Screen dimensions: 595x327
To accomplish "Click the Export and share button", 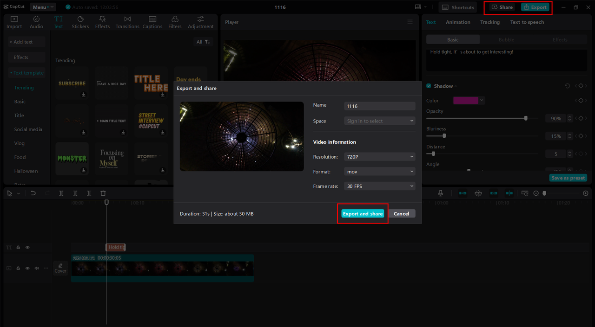I will [x=363, y=214].
